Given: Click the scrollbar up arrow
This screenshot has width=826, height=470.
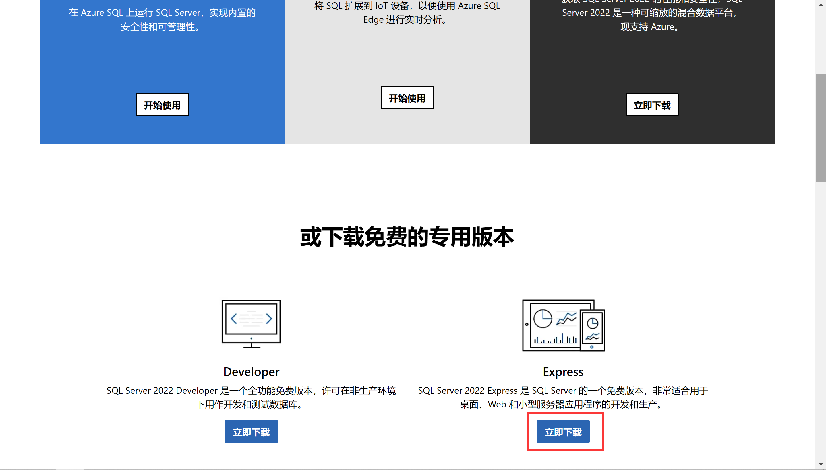Looking at the screenshot, I should click(x=821, y=5).
